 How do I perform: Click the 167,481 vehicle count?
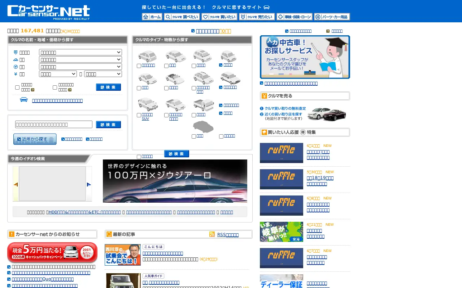(x=32, y=31)
